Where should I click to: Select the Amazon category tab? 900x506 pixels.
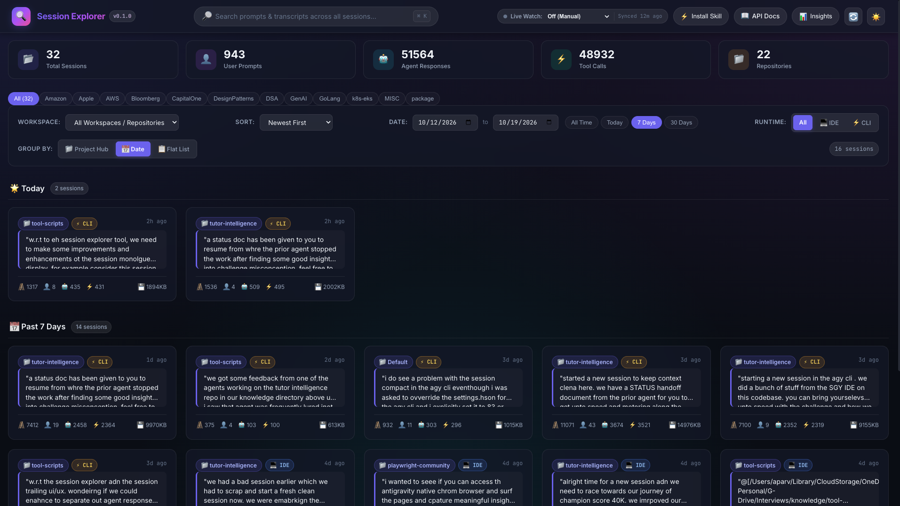click(56, 98)
